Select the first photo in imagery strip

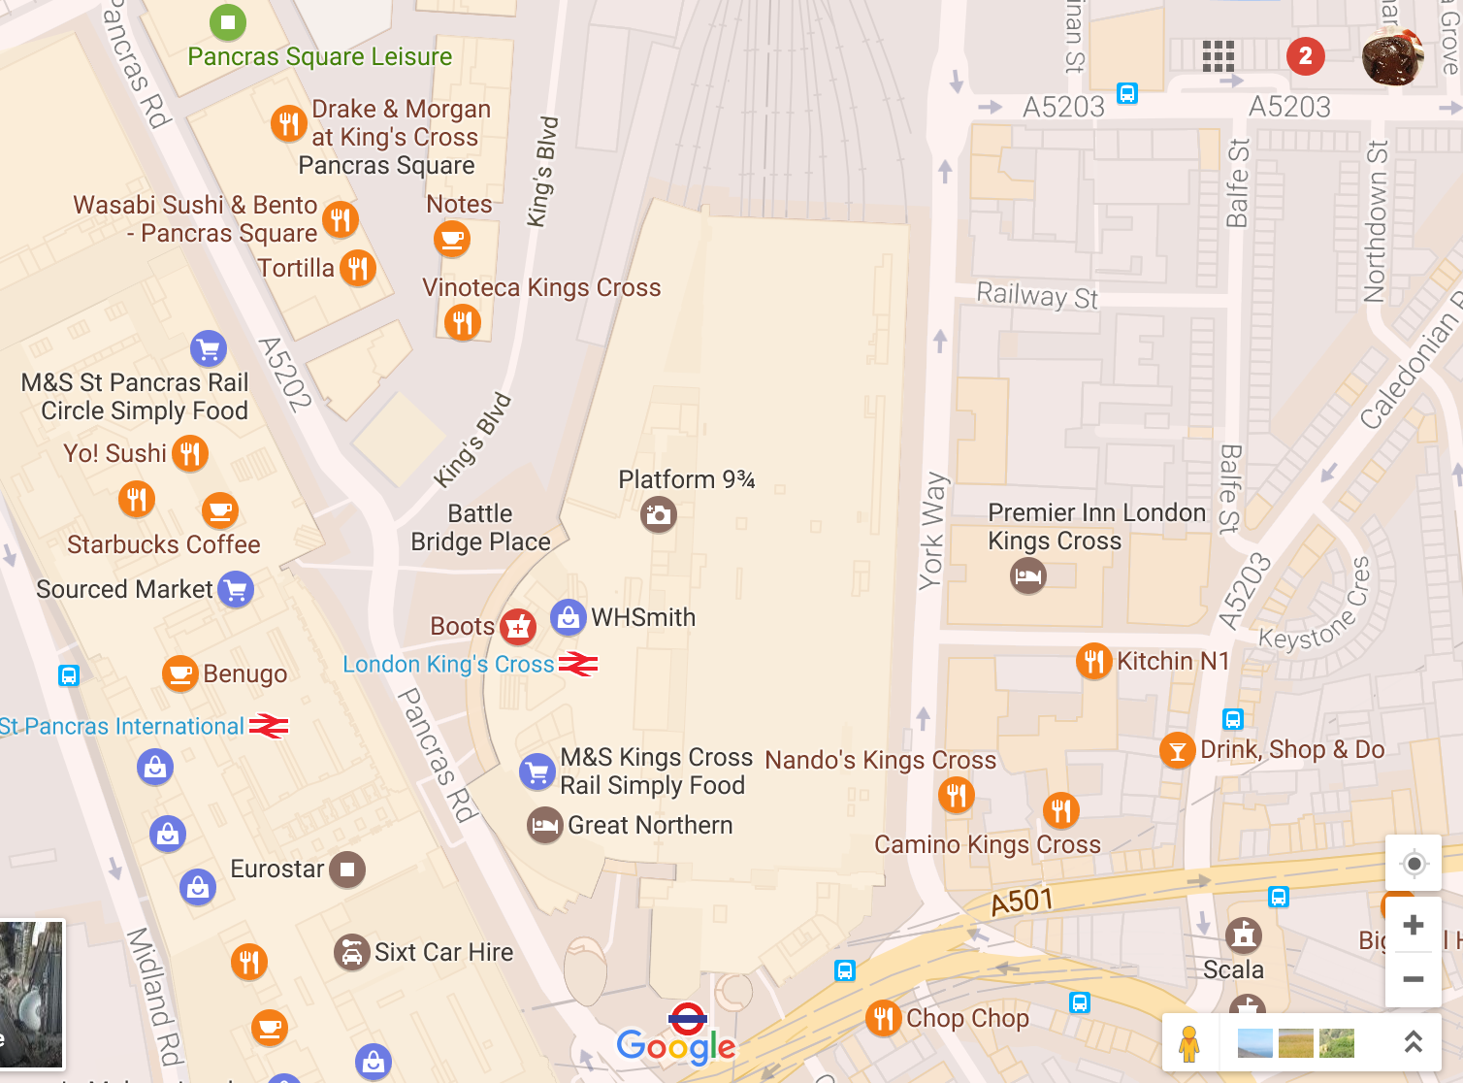pos(1255,1043)
